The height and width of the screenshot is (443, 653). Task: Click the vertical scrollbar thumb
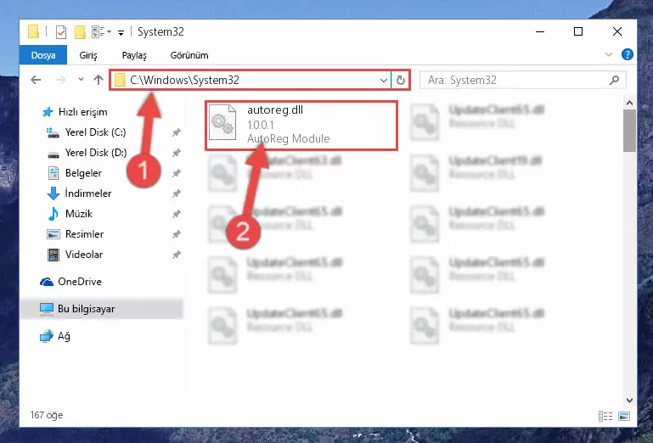point(629,131)
